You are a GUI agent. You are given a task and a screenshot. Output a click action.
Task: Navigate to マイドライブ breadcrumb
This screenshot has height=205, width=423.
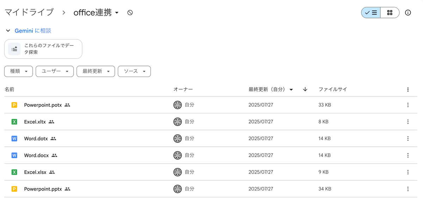pos(29,13)
